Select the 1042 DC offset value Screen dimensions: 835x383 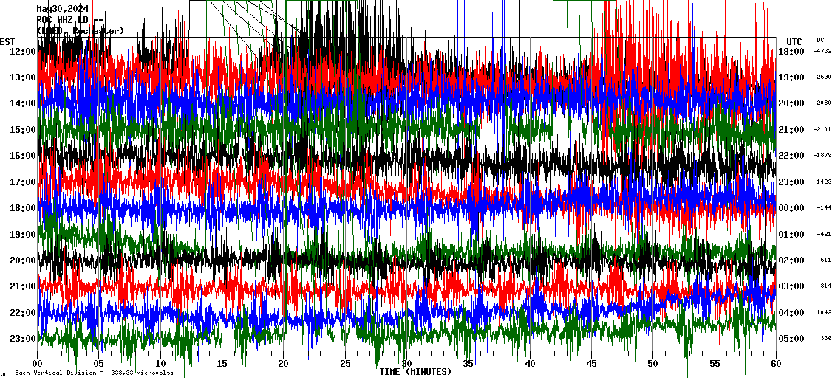[824, 313]
